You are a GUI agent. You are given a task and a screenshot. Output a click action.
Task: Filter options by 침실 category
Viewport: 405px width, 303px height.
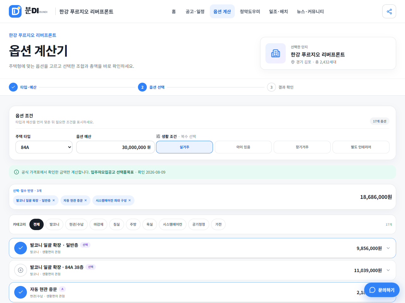click(117, 224)
